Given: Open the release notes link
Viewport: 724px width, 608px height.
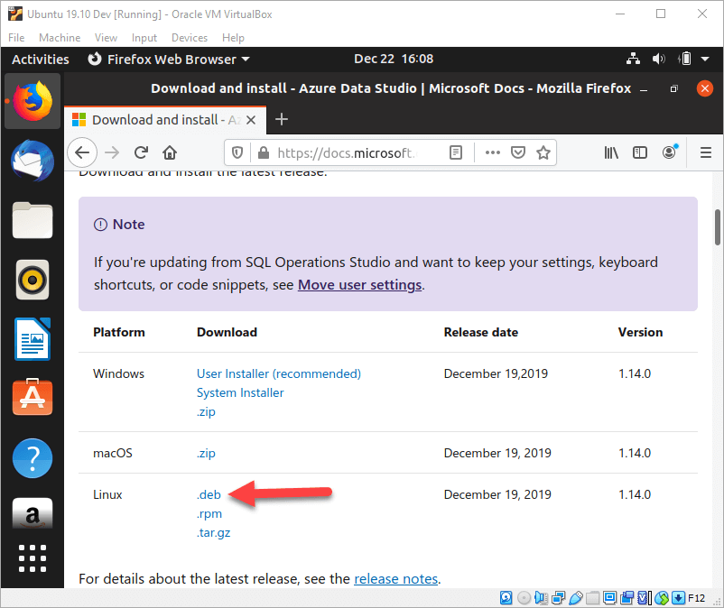Looking at the screenshot, I should [x=395, y=579].
